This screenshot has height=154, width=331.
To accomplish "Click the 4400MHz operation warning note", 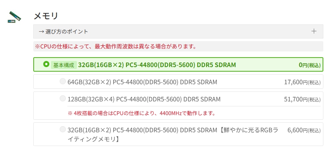I will 141,113.
